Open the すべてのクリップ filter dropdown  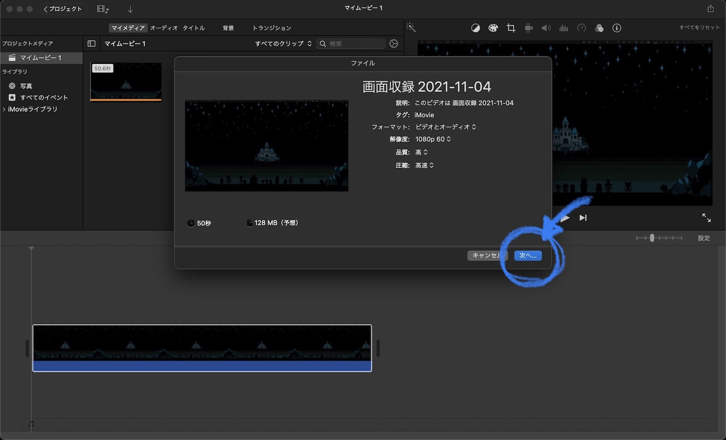click(x=283, y=44)
